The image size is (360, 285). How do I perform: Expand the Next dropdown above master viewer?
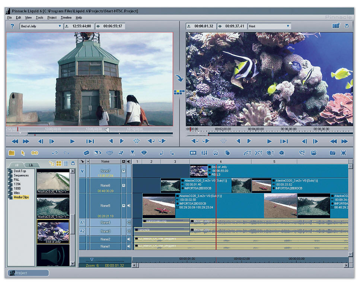[288, 26]
